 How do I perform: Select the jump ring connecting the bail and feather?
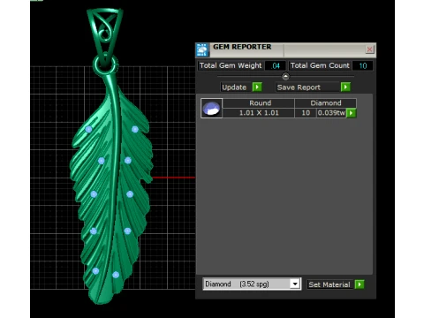click(x=105, y=65)
